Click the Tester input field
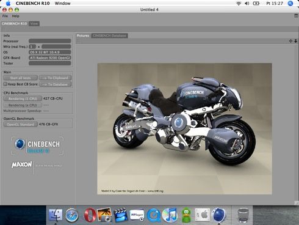The width and height of the screenshot is (299, 225). point(50,64)
